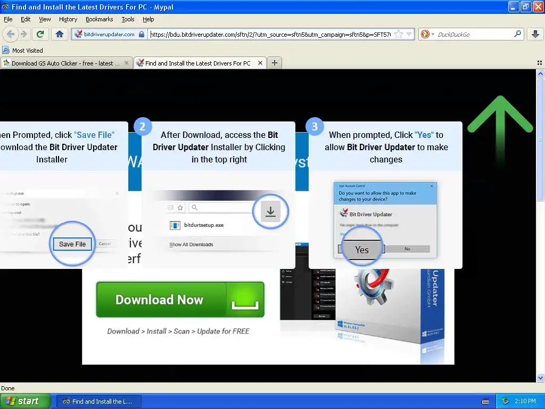The width and height of the screenshot is (545, 409).
Task: Click the Find and Install taskbar window button
Action: (x=98, y=402)
